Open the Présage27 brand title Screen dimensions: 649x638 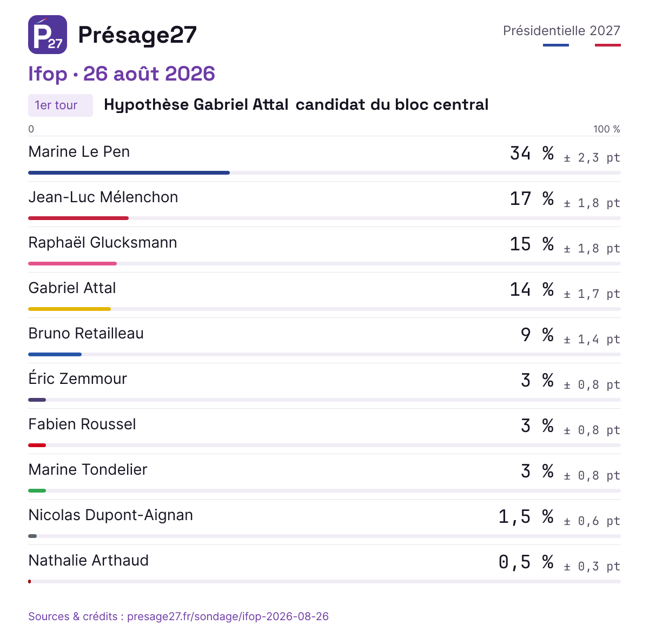coord(137,35)
